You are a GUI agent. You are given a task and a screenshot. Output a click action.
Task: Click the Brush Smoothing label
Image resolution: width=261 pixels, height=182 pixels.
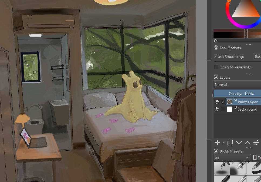pos(229,57)
